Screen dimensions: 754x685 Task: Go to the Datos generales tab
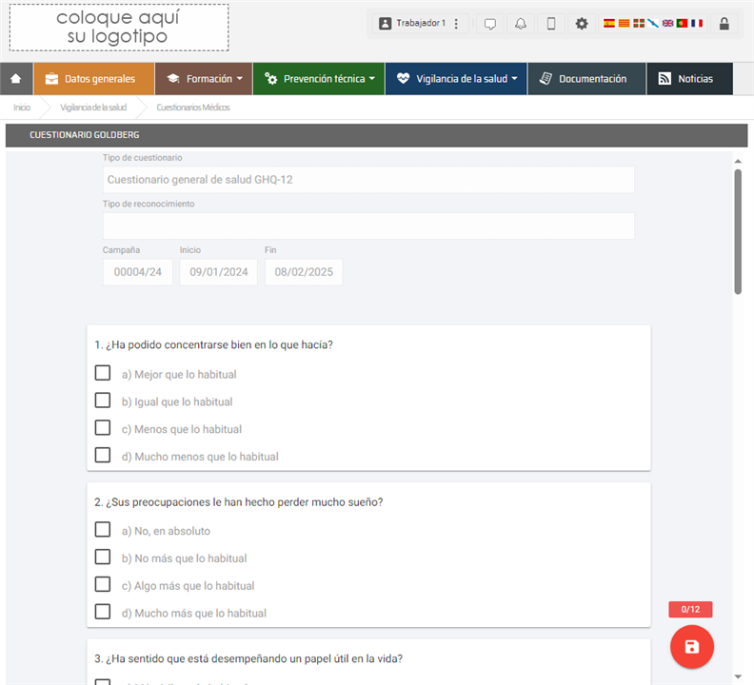pos(93,79)
